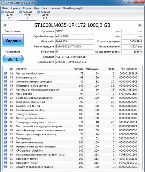The height and width of the screenshot is (172, 145).
Task: Click the transfer mode field SATA/600 | SATA/600
Action: tap(74, 47)
